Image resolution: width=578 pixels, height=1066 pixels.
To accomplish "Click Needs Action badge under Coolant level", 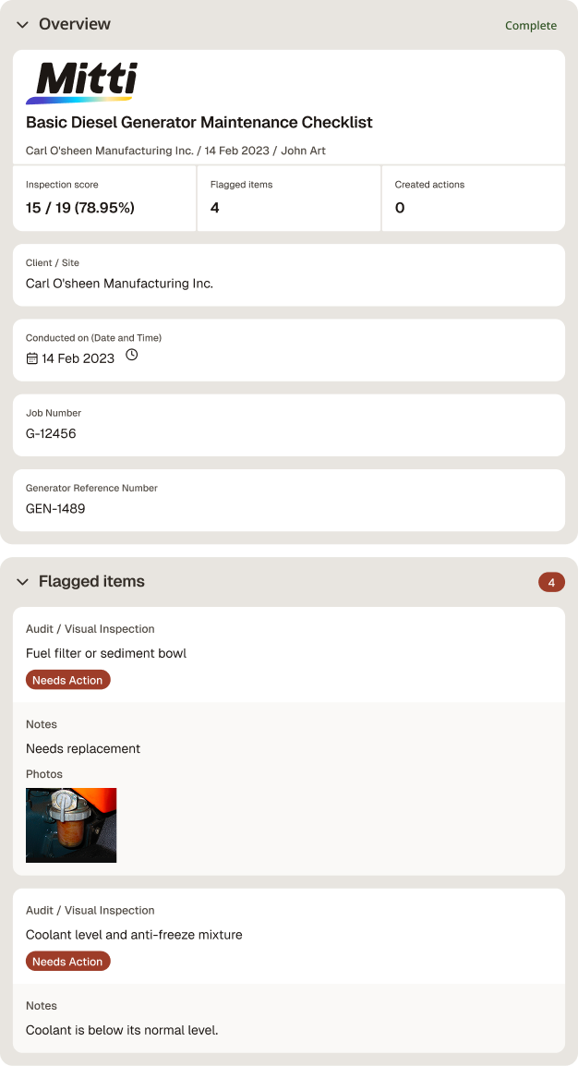I will pos(68,962).
